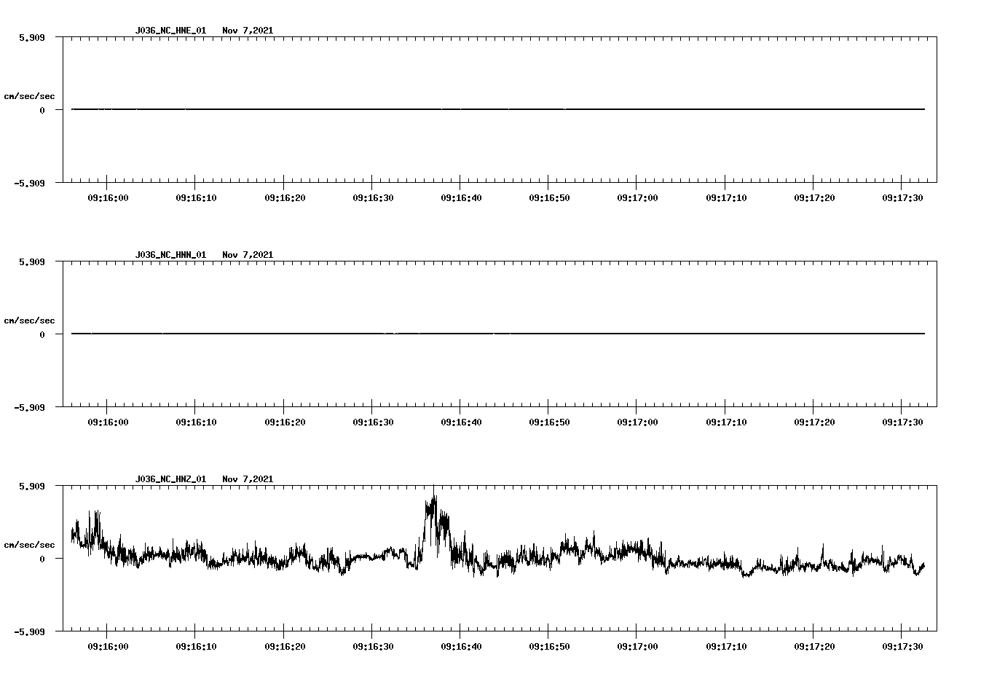Click the Nov 7,2021 date on HNZ plot
The image size is (989, 673).
tap(248, 479)
